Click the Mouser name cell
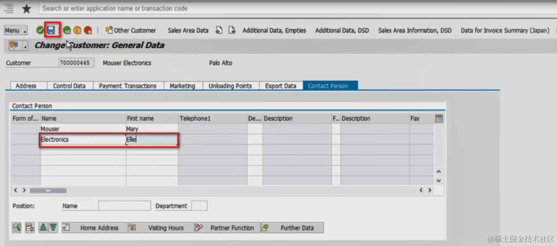The image size is (557, 246). [83, 129]
